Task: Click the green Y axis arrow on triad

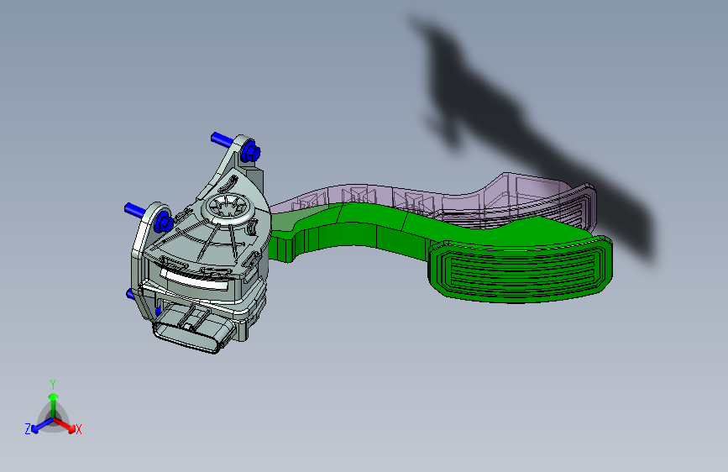Action: pyautogui.click(x=54, y=403)
